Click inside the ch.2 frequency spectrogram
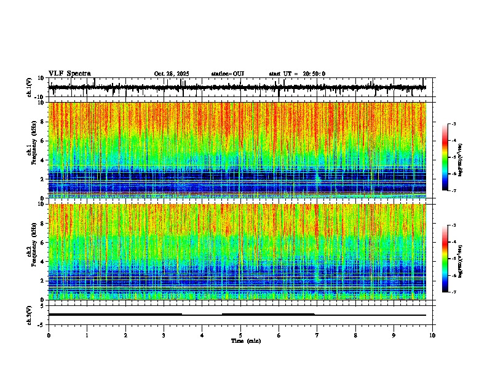 coord(237,252)
